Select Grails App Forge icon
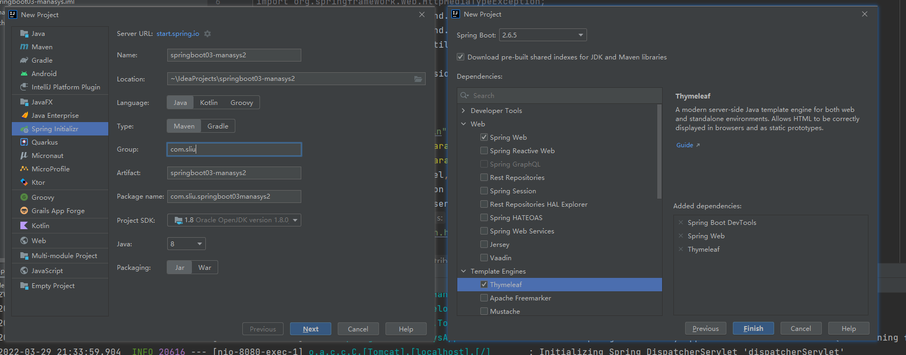This screenshot has width=906, height=355. (24, 210)
